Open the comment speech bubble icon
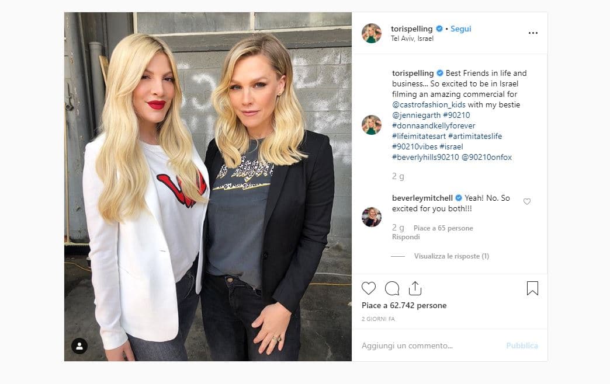Image resolution: width=610 pixels, height=384 pixels. 391,288
